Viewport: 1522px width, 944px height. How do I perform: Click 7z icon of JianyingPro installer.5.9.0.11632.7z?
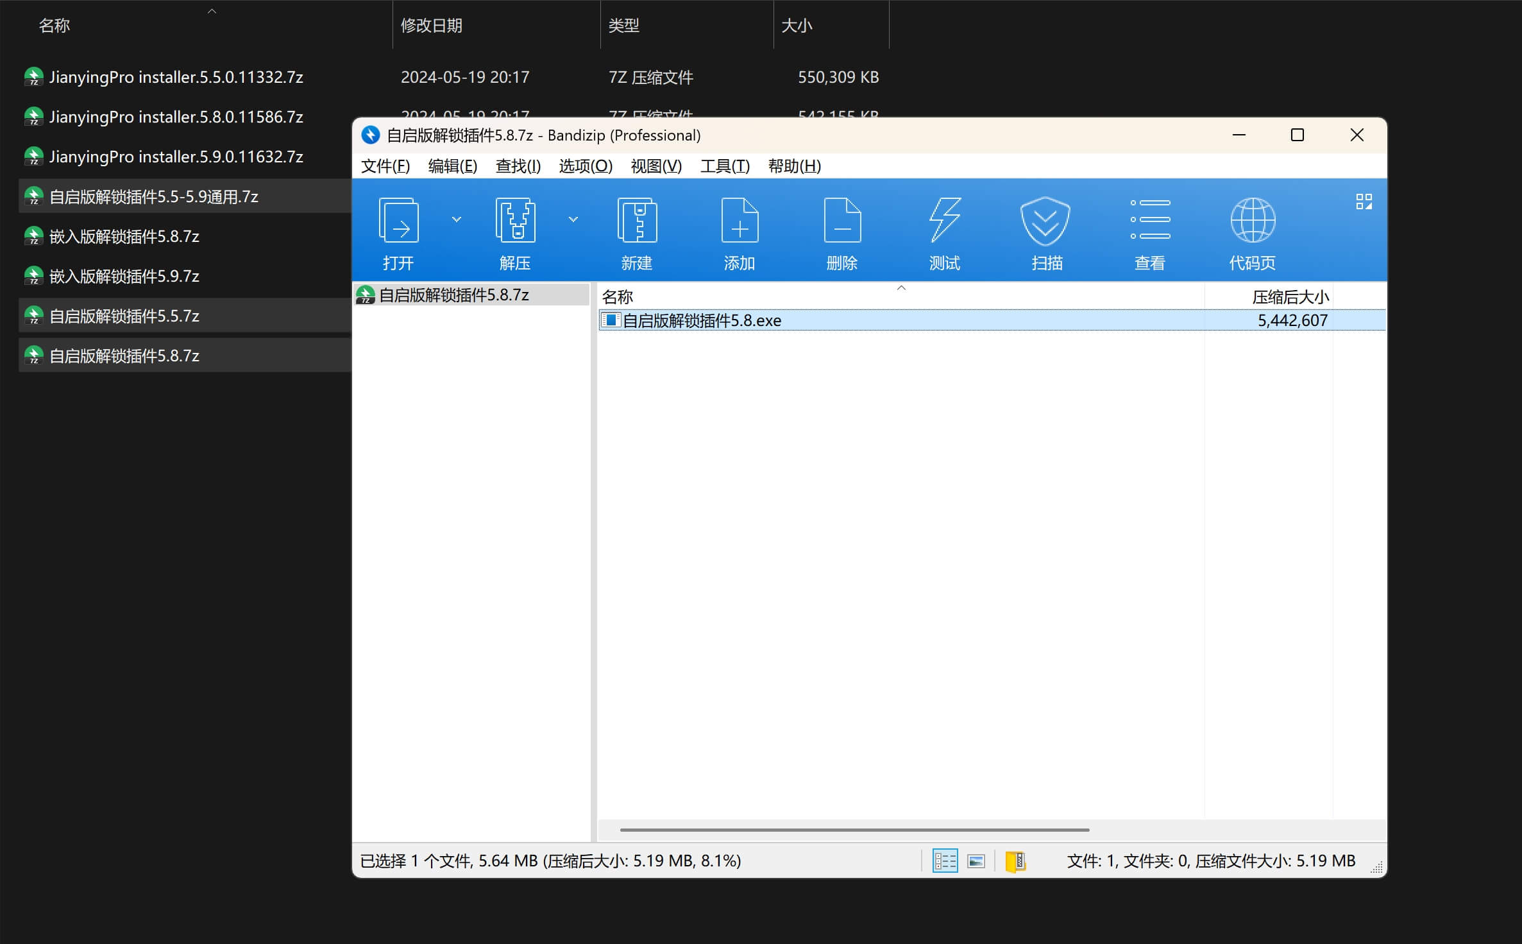(x=33, y=157)
